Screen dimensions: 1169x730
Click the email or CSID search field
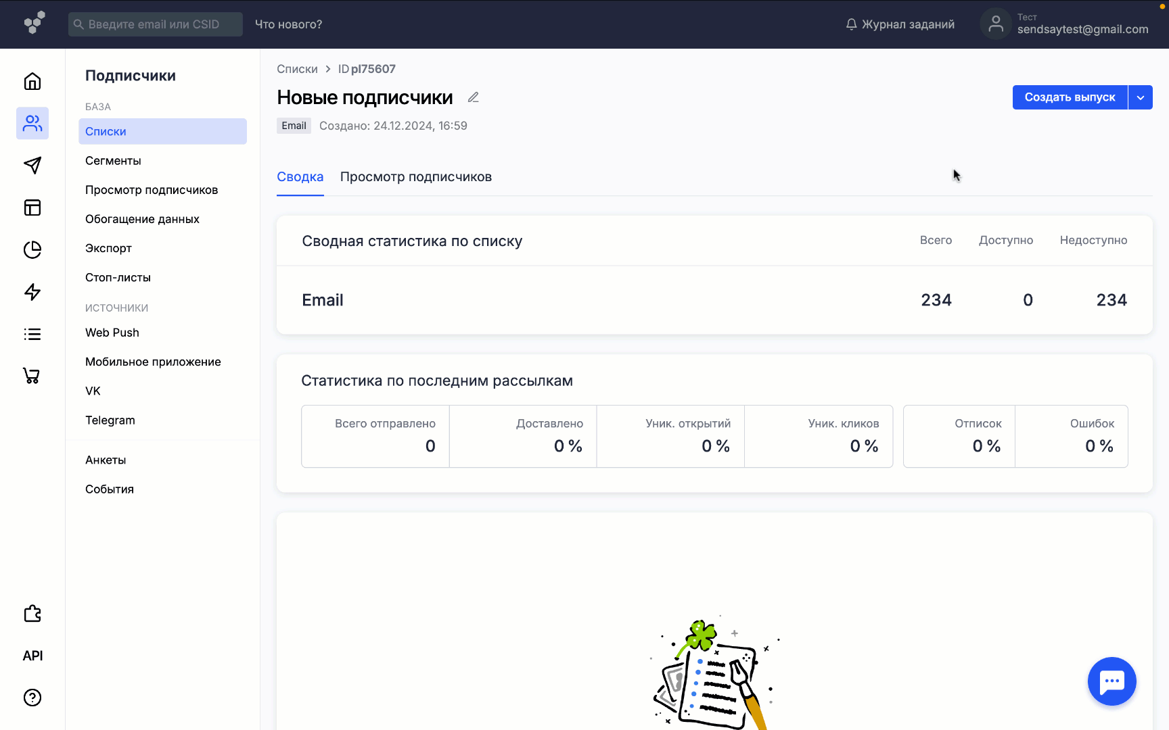[x=156, y=24]
